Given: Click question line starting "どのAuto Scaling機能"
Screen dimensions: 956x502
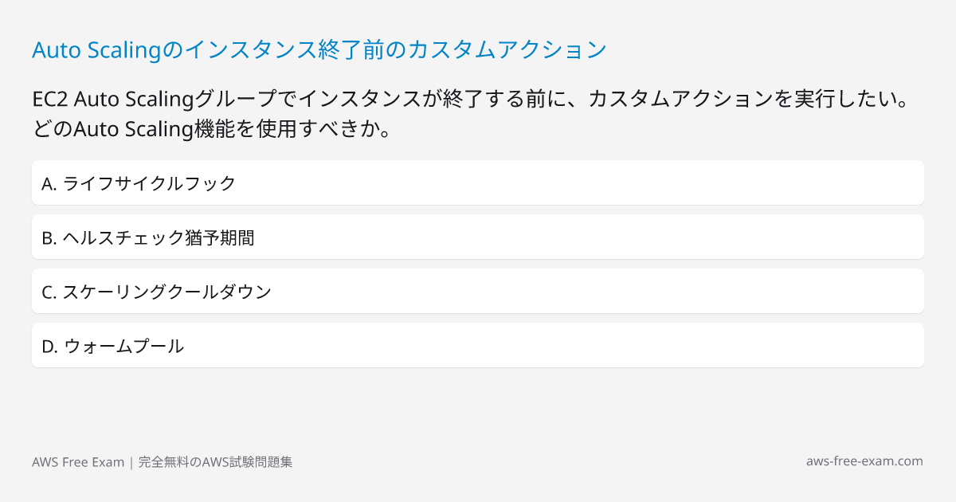Looking at the screenshot, I should click(211, 129).
